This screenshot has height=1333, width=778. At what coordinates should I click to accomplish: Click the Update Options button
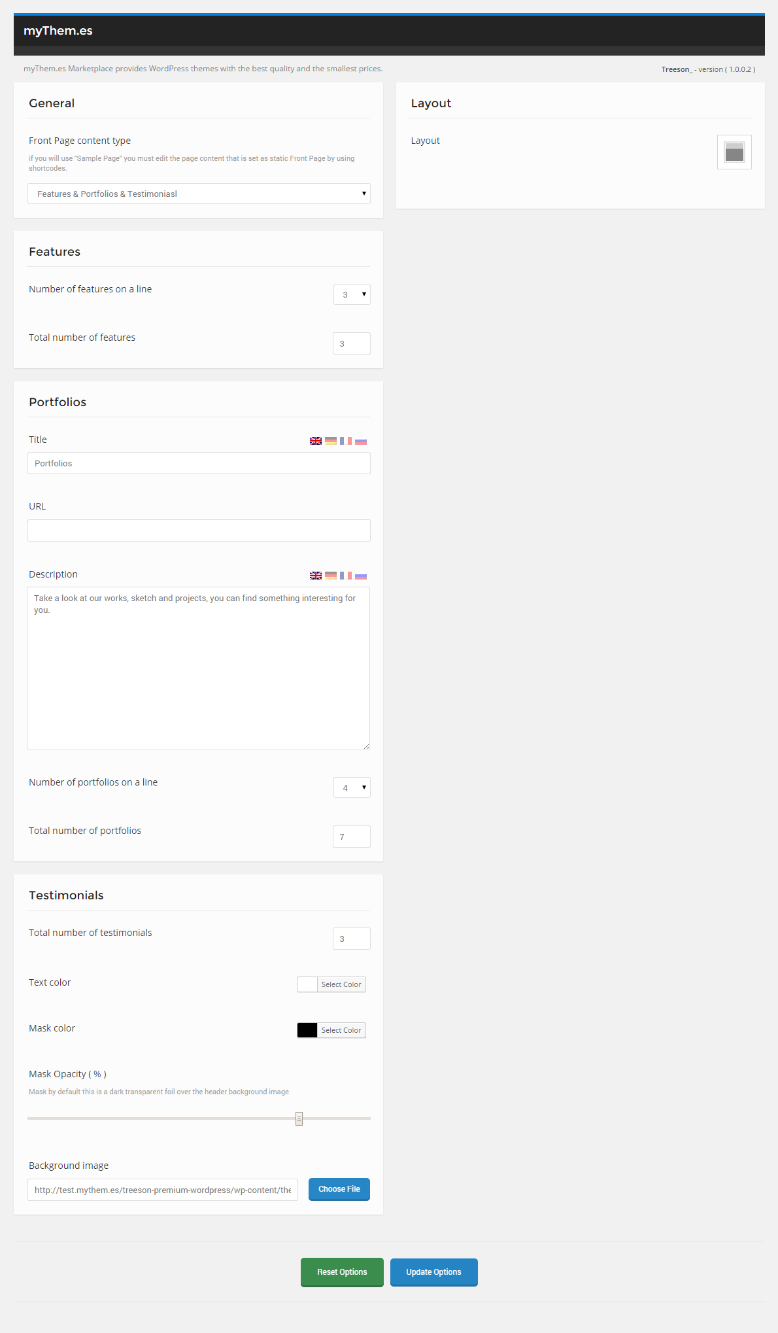[x=433, y=1272]
